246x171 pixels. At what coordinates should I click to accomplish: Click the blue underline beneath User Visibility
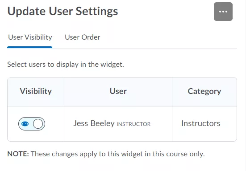coord(29,47)
